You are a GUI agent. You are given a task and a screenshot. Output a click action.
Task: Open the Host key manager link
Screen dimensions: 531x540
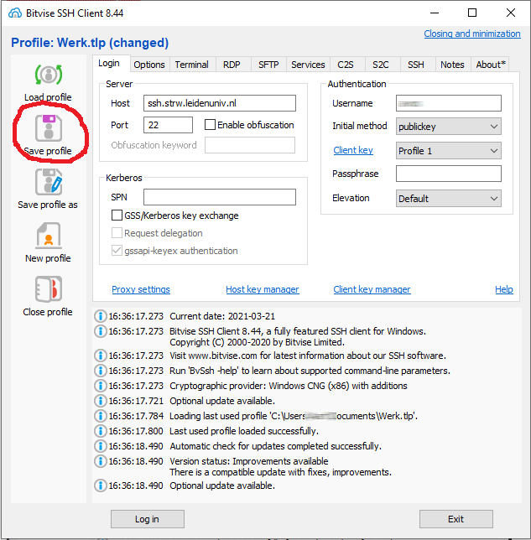(262, 289)
